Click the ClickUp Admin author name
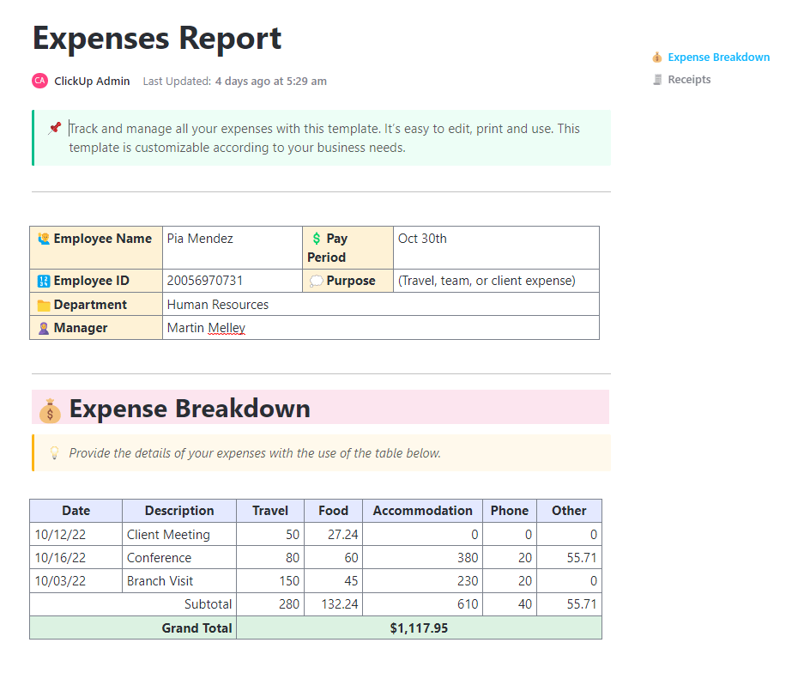This screenshot has width=804, height=679. [x=92, y=81]
